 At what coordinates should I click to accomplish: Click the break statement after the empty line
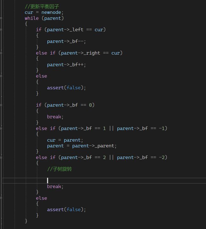coord(55,187)
